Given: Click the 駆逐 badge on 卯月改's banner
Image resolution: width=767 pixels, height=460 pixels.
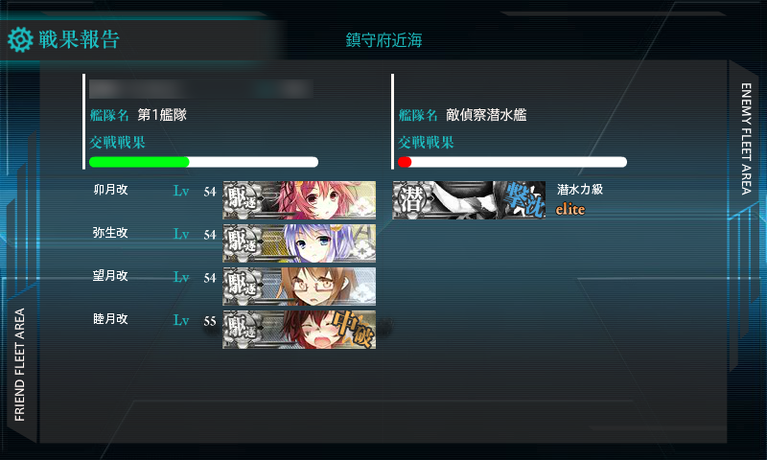Looking at the screenshot, I should pyautogui.click(x=243, y=200).
